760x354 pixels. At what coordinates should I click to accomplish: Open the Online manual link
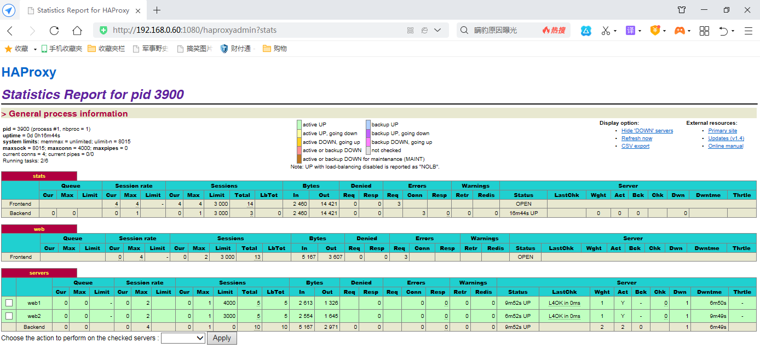726,146
